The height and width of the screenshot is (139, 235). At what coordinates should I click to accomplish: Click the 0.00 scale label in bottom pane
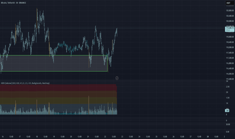(x=227, y=132)
